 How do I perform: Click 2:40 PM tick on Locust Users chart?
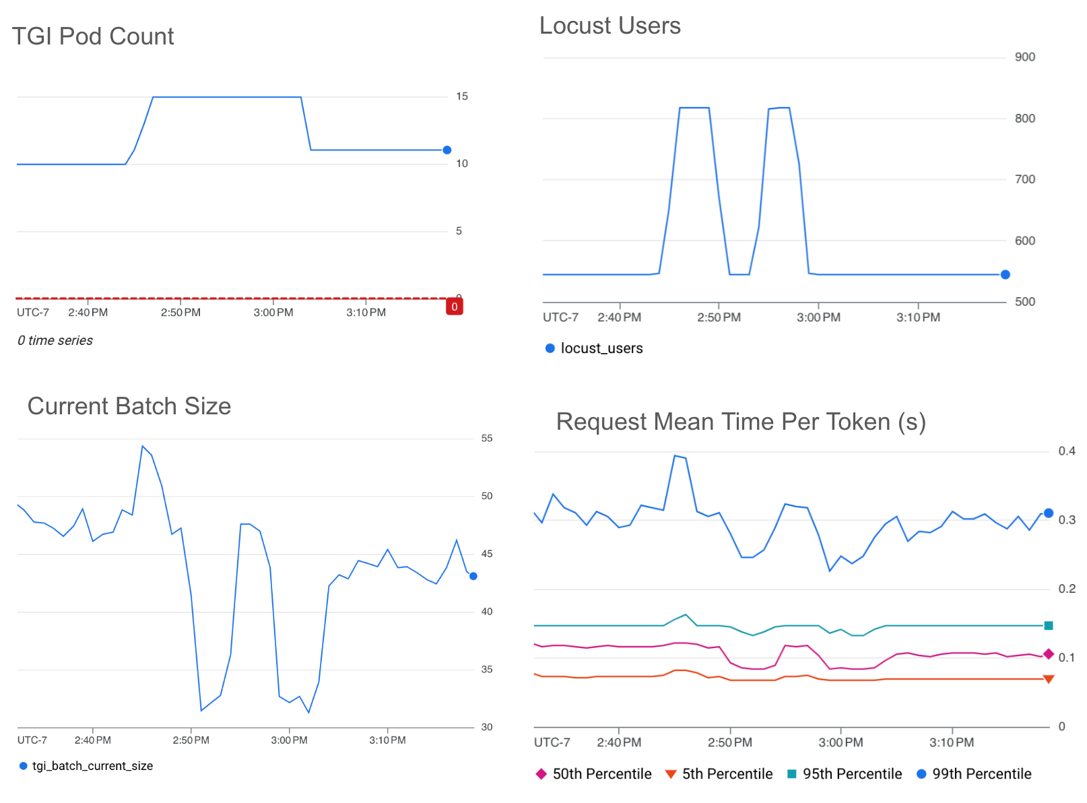[620, 317]
